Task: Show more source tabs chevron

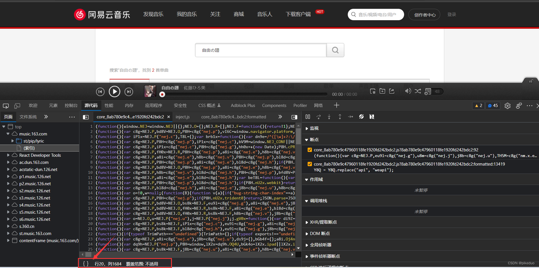Action: coord(280,117)
